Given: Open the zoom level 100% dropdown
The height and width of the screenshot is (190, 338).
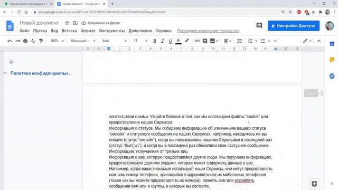Looking at the screenshot, I should coord(57,41).
